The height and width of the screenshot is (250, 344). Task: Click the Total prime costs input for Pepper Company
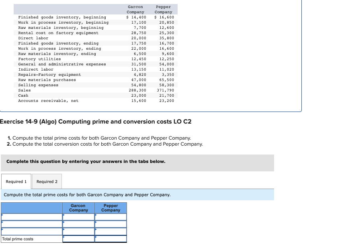111,238
